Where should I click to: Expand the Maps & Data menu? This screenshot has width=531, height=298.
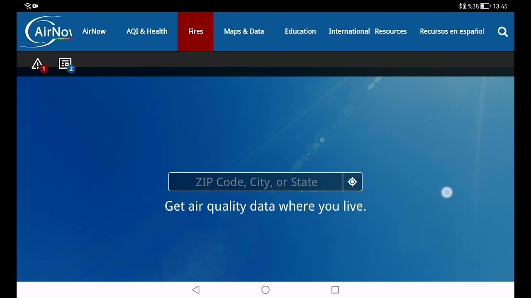pyautogui.click(x=244, y=31)
